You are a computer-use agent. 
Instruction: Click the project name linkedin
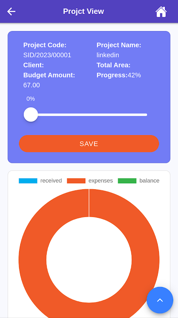108,55
